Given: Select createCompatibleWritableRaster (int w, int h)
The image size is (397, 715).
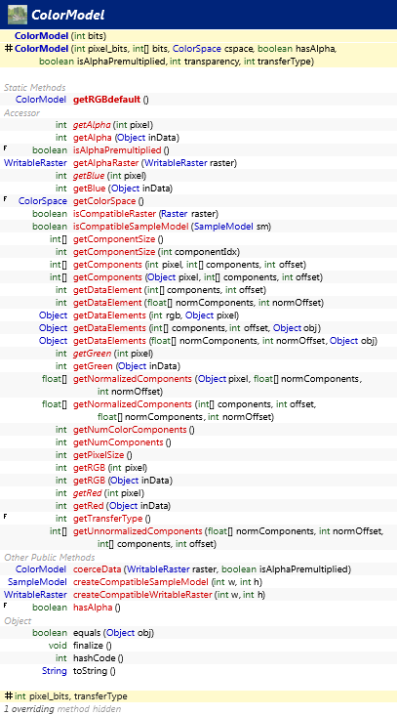Looking at the screenshot, I should [169, 595].
